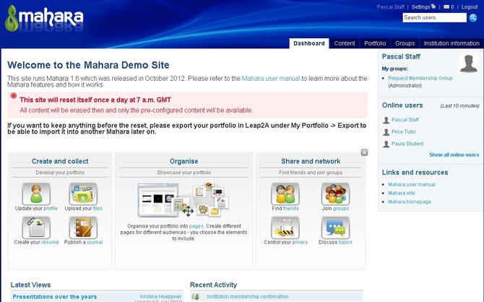Image resolution: width=484 pixels, height=302 pixels.
Task: Click the journal text link
Action: [x=95, y=242]
